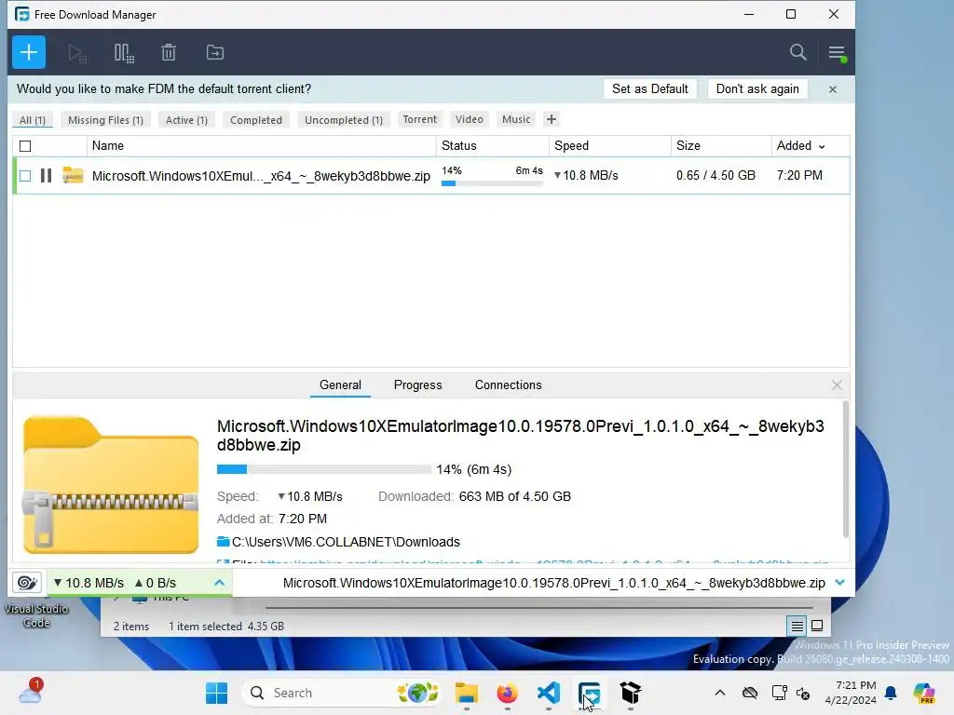Image resolution: width=954 pixels, height=715 pixels.
Task: Open the C:\Users\VM6.COLLABNET\Downloads folder link
Action: 346,542
